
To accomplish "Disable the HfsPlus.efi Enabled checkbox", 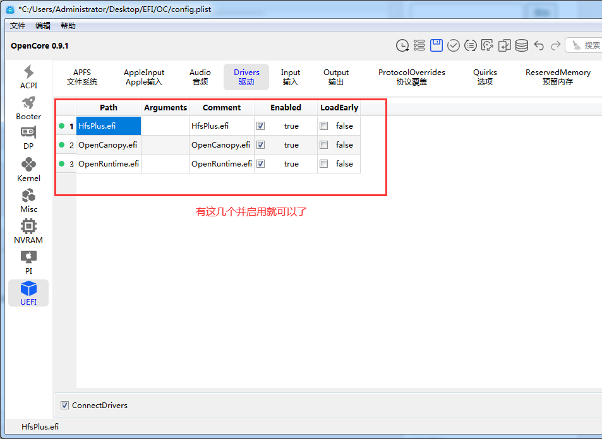I will tap(261, 126).
